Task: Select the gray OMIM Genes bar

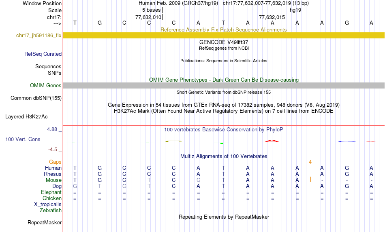Action: pos(224,86)
